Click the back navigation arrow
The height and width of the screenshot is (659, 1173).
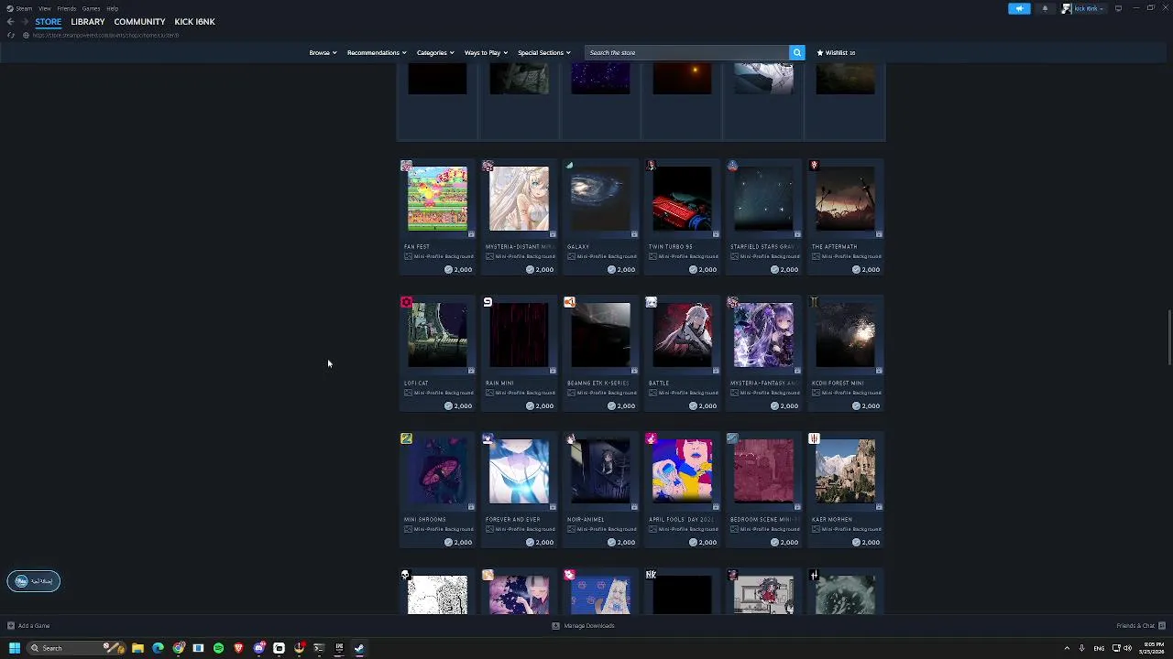point(10,22)
